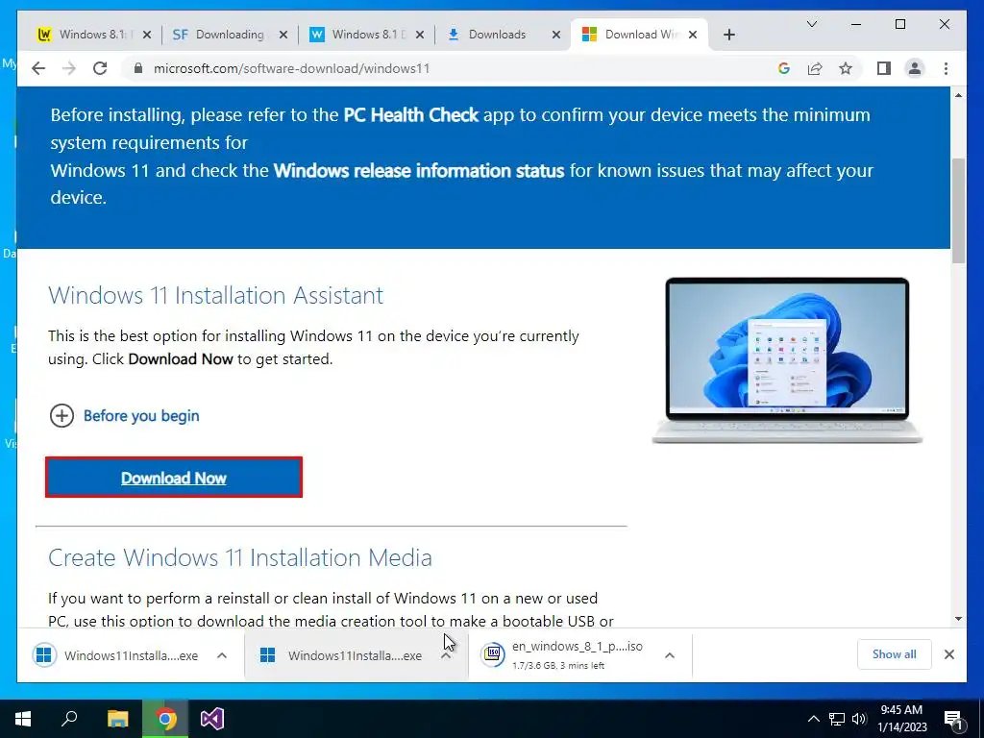Click the Download Now button
This screenshot has height=738, width=984.
tap(174, 478)
